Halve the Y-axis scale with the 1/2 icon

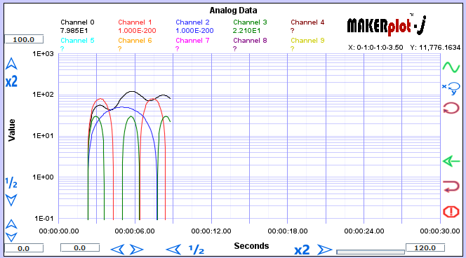click(x=11, y=183)
